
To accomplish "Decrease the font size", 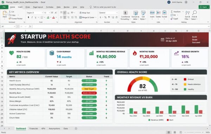I will pyautogui.click(x=56, y=13).
